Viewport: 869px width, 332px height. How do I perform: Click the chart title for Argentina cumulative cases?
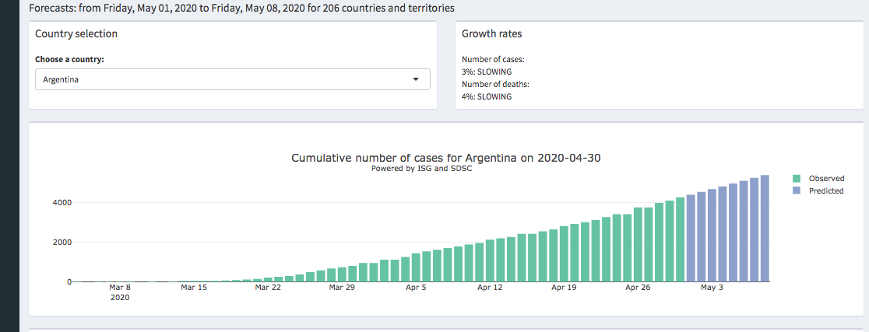pyautogui.click(x=445, y=158)
